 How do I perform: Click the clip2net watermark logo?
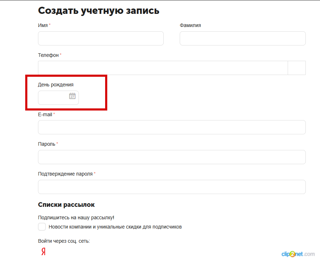pyautogui.click(x=298, y=254)
